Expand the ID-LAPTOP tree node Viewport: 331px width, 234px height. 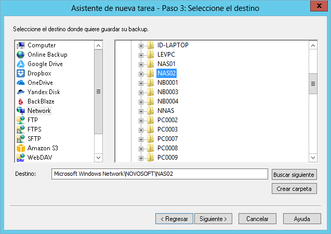click(x=141, y=46)
